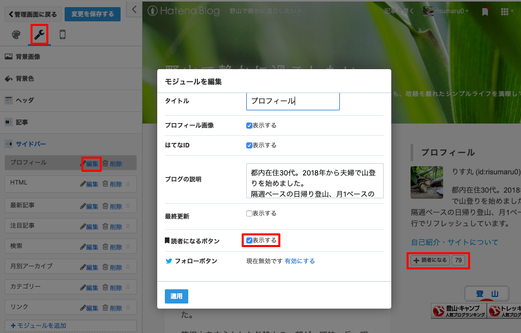The height and width of the screenshot is (333, 521).
Task: Collapse the サイドバー section
Action: click(x=71, y=144)
